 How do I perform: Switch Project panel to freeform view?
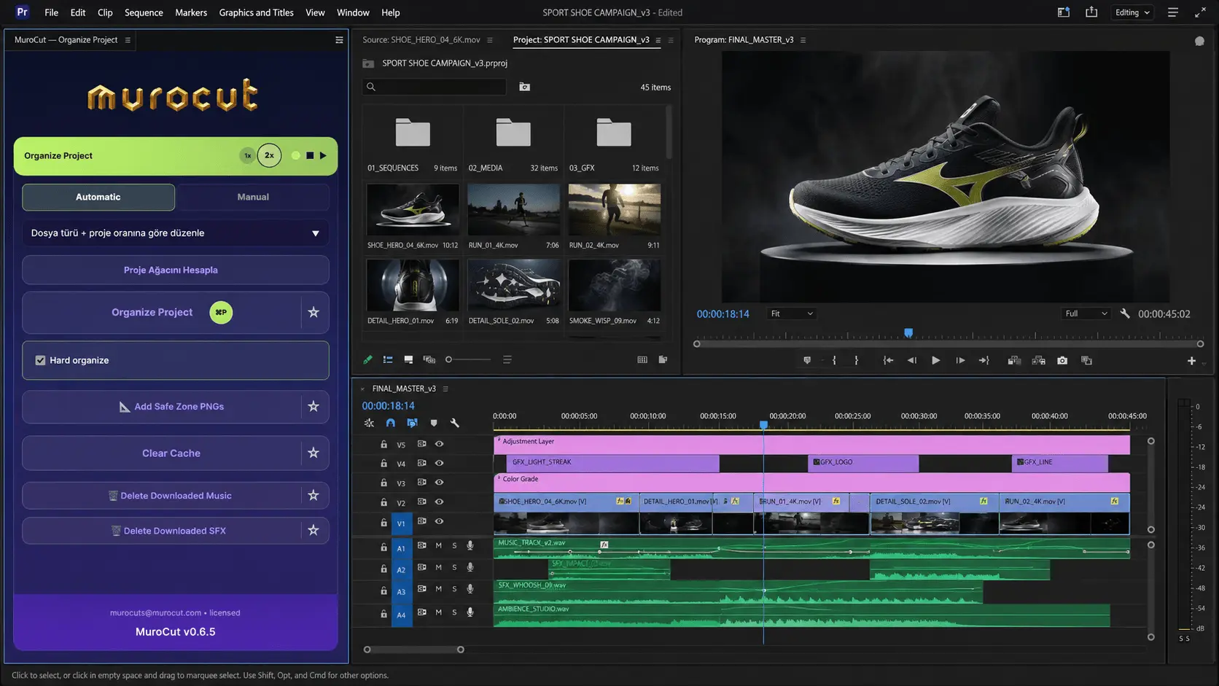429,359
